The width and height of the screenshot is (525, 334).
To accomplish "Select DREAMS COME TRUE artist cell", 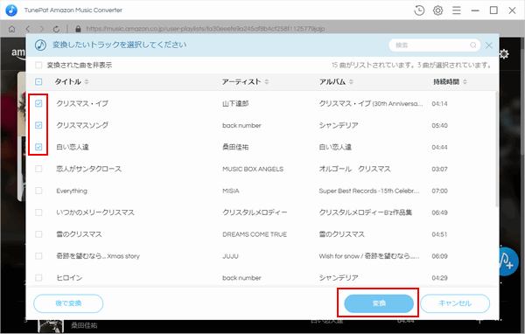I will 255,234.
